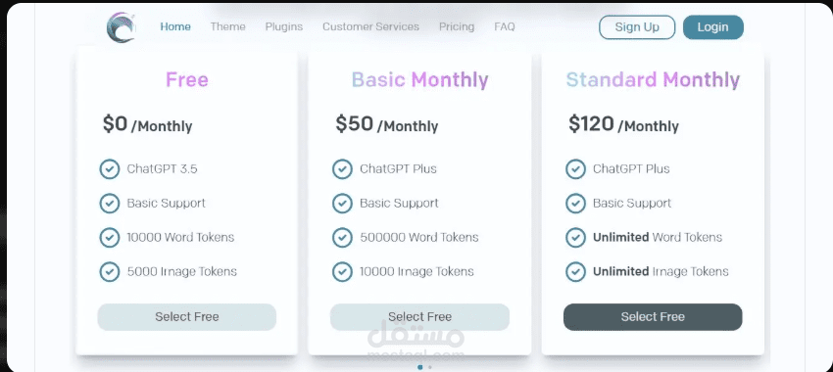Image resolution: width=833 pixels, height=372 pixels.
Task: Click the Unlimited Image Tokens check icon
Action: (x=575, y=272)
